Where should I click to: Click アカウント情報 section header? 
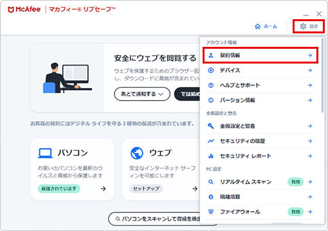tap(221, 42)
